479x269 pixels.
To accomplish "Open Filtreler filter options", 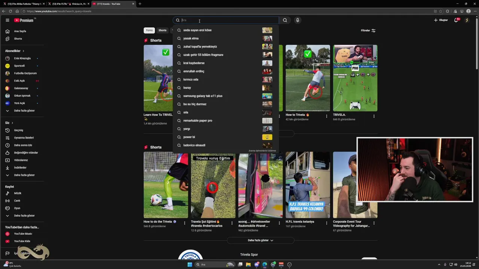I will click(368, 31).
